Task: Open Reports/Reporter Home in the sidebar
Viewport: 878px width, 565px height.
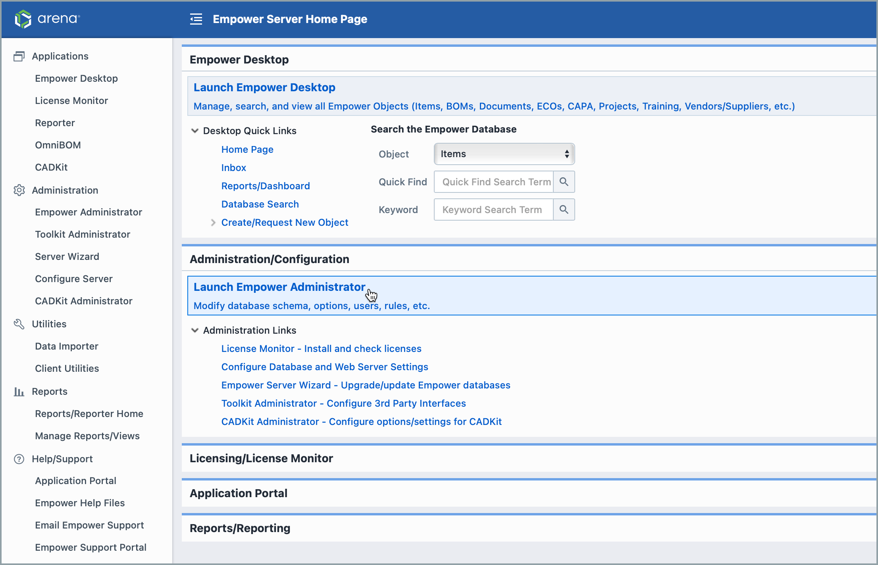Action: (x=89, y=414)
